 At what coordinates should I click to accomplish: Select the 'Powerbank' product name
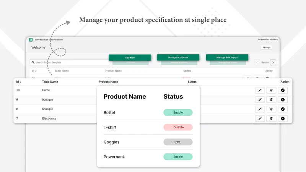(114, 157)
